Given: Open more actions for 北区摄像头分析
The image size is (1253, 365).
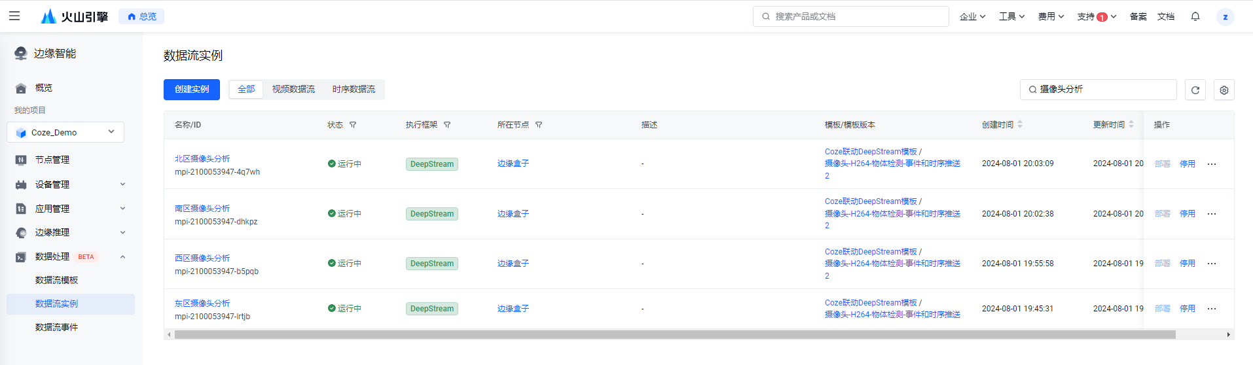Looking at the screenshot, I should pyautogui.click(x=1212, y=164).
